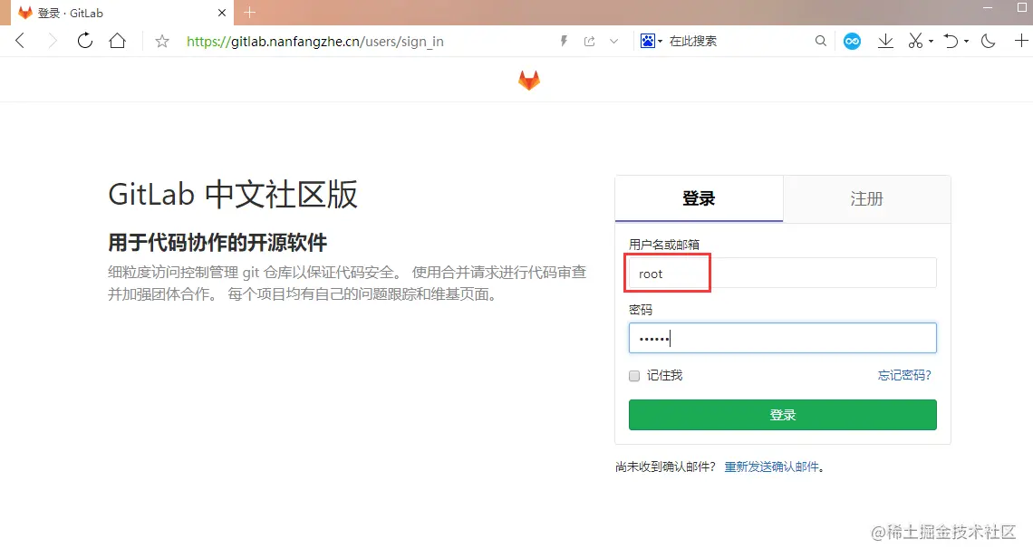Click the URL in the address bar

(315, 42)
